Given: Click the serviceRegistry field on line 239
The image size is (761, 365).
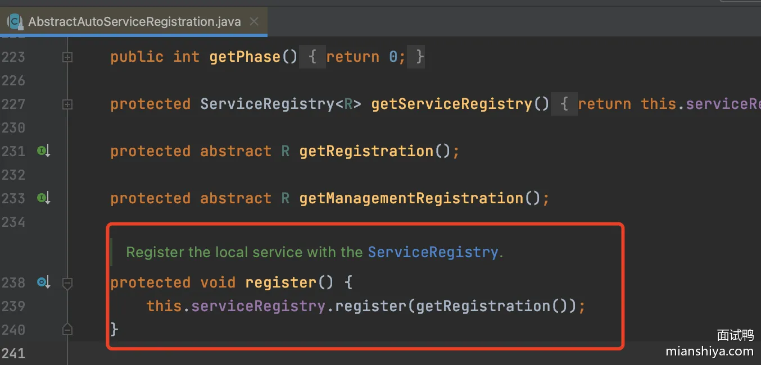Looking at the screenshot, I should coord(258,306).
